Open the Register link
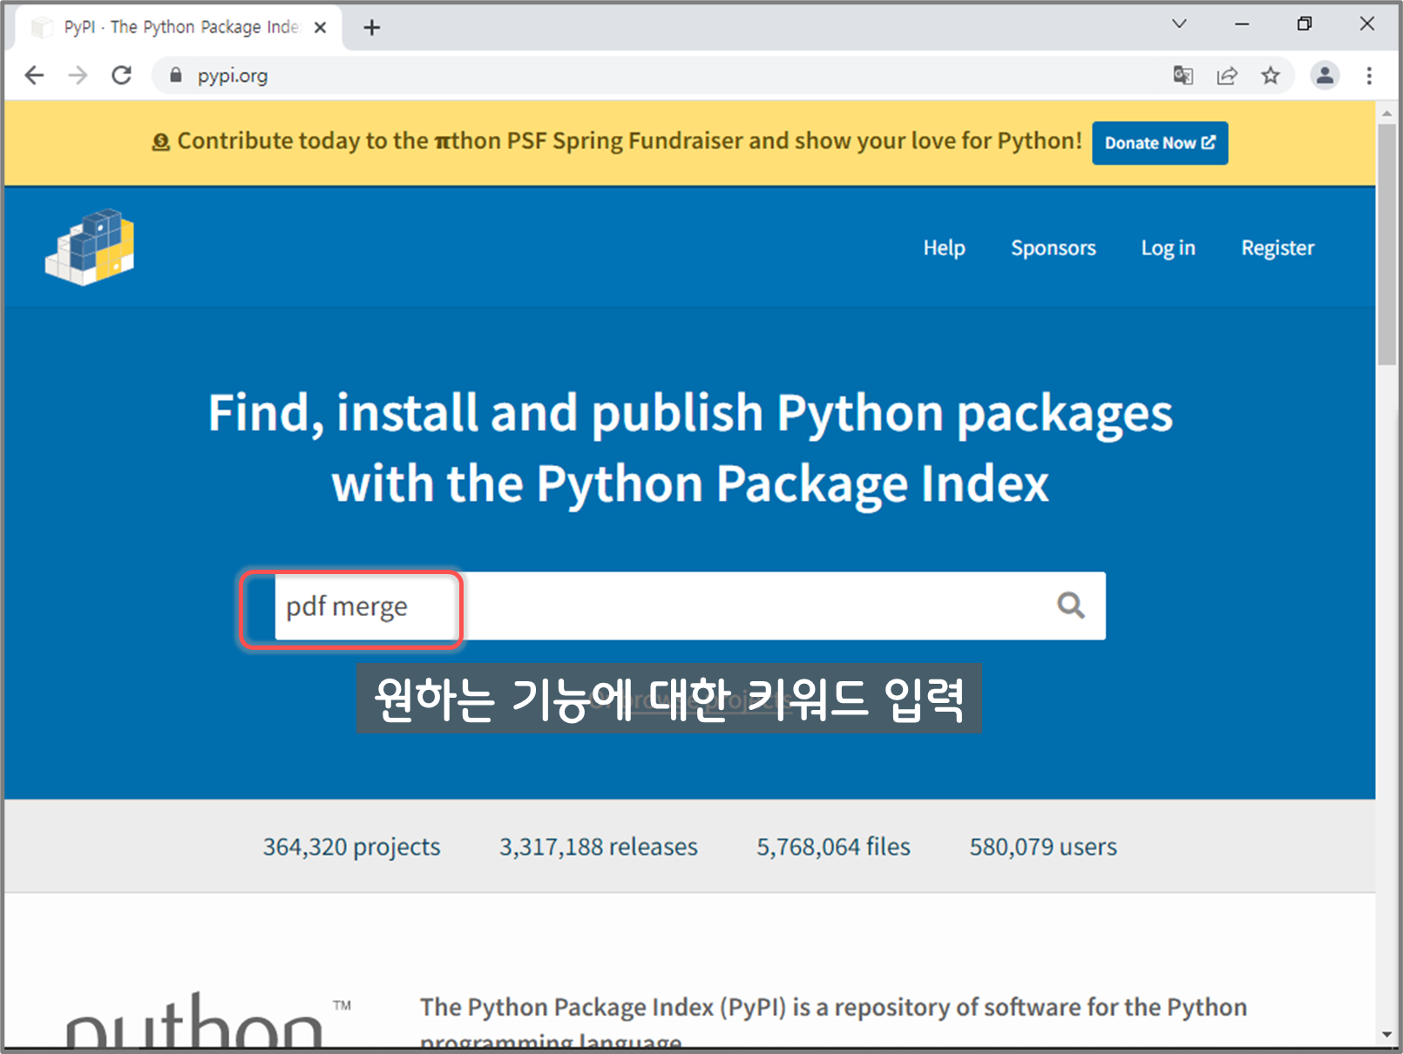Screen dimensions: 1403x1054 (x=1278, y=248)
